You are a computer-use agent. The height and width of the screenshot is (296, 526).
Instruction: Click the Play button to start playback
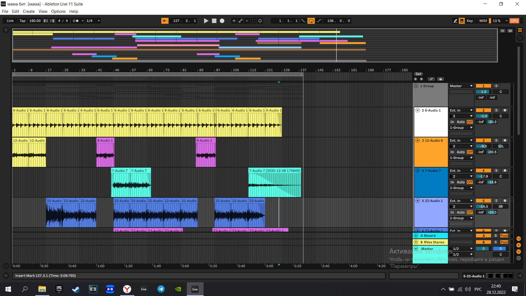click(x=205, y=21)
